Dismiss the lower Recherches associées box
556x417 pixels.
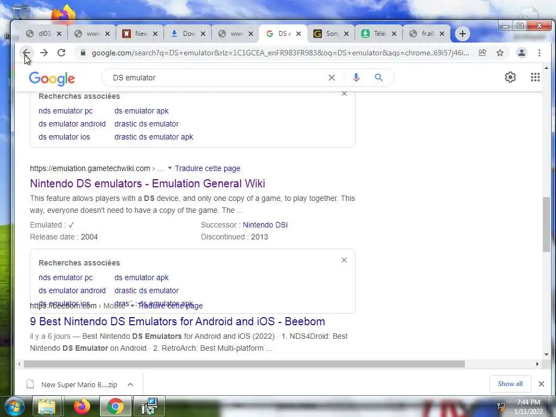click(344, 260)
